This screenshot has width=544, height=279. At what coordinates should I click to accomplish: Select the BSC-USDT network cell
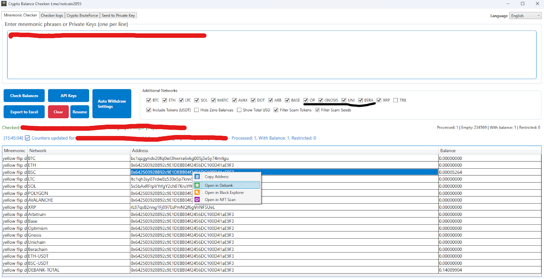coord(79,263)
